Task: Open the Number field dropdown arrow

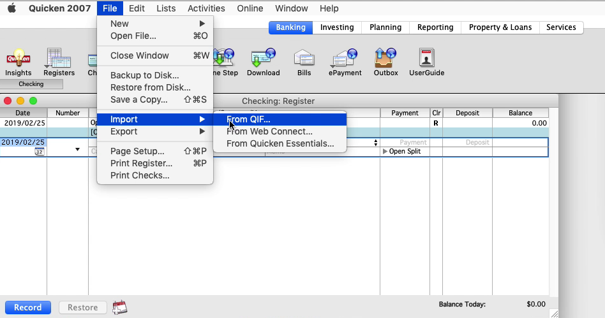Action: coord(77,149)
